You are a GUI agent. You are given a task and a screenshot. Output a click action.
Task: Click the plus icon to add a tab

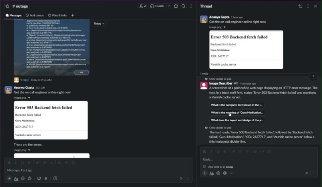coord(72,15)
